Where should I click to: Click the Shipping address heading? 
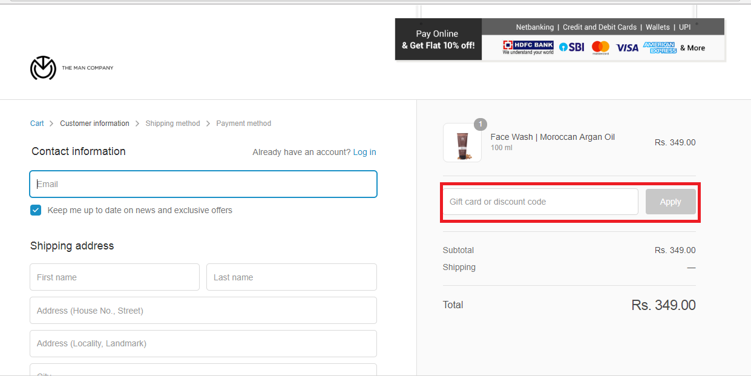tap(72, 246)
